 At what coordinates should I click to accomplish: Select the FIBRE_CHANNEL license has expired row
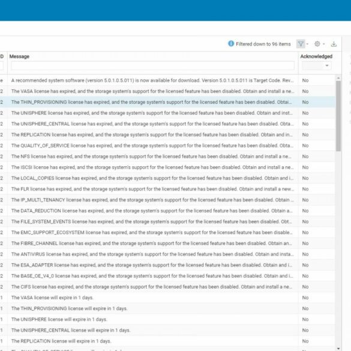tap(167, 244)
